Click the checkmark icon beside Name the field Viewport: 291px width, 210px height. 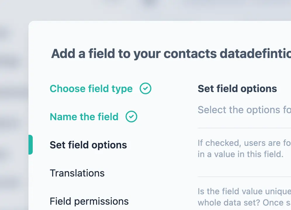click(x=131, y=117)
